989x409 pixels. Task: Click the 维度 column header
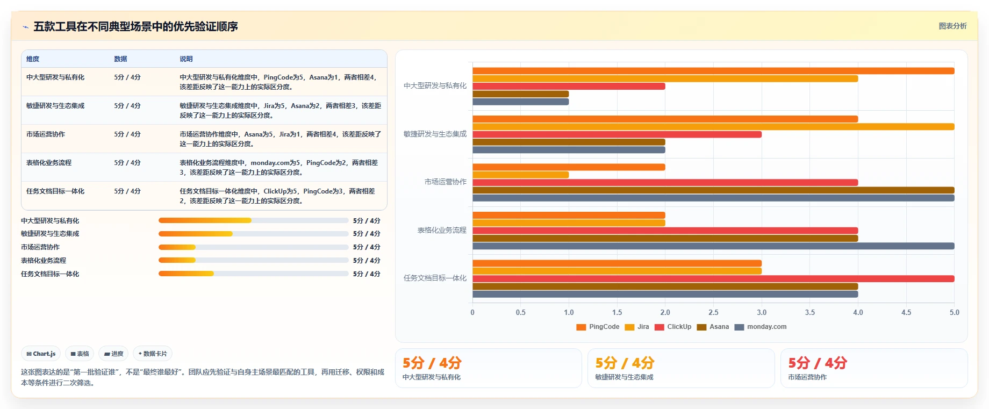point(33,59)
